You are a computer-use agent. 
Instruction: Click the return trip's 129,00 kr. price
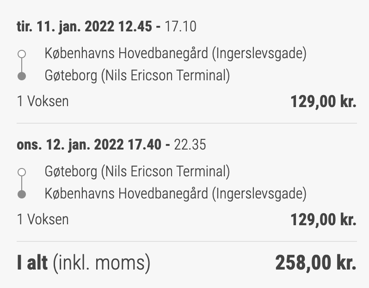click(324, 220)
